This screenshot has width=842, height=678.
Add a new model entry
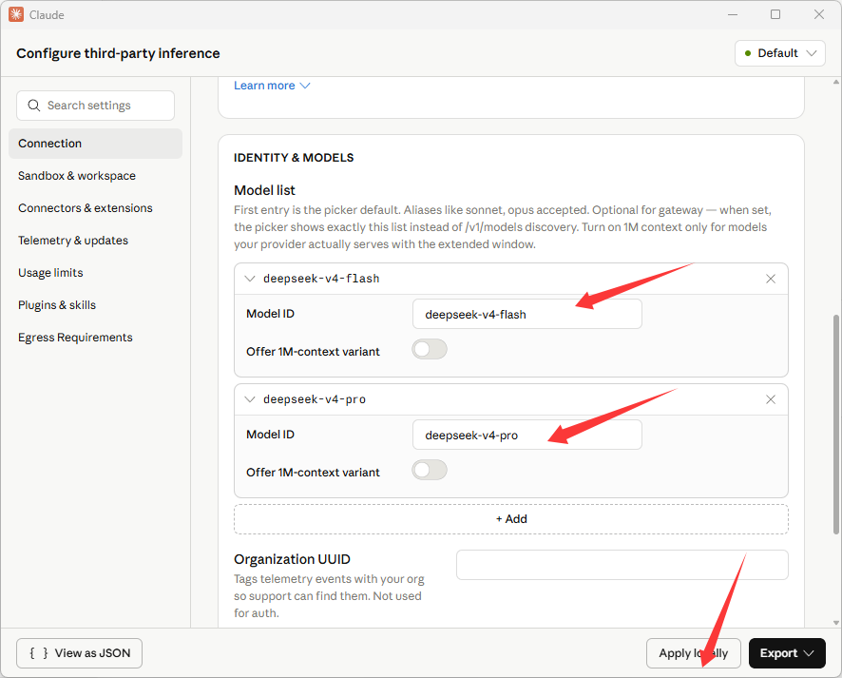(511, 519)
